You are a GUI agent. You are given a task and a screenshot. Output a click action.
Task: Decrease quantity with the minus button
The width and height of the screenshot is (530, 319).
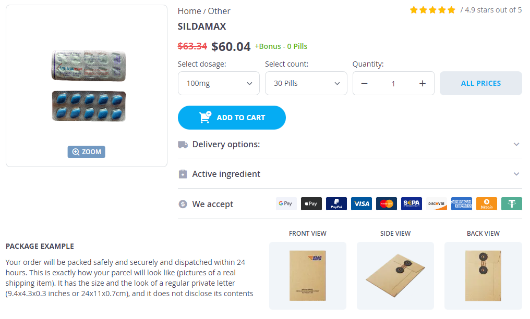click(x=364, y=83)
